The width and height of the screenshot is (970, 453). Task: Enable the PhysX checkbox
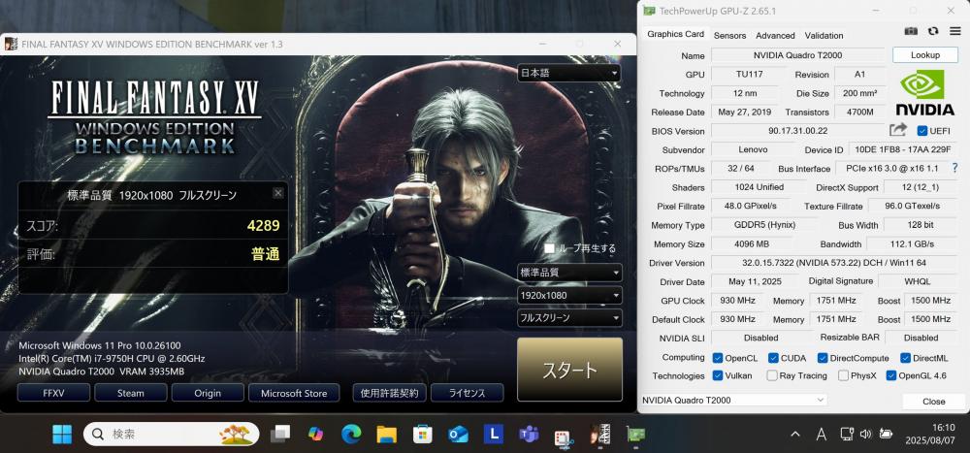coord(843,375)
